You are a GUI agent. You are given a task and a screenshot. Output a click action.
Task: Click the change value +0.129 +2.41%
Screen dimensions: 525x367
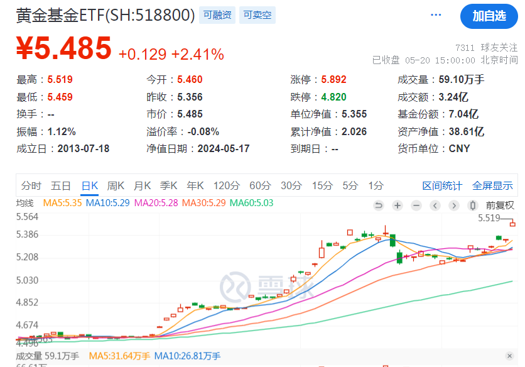click(x=171, y=54)
